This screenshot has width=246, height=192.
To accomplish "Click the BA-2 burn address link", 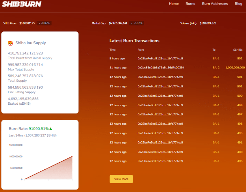I will (x=216, y=68).
